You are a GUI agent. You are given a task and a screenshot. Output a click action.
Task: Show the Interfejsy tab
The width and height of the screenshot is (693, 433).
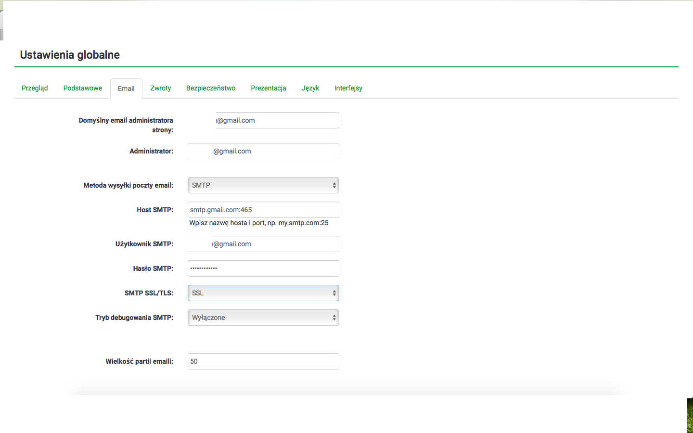[348, 88]
